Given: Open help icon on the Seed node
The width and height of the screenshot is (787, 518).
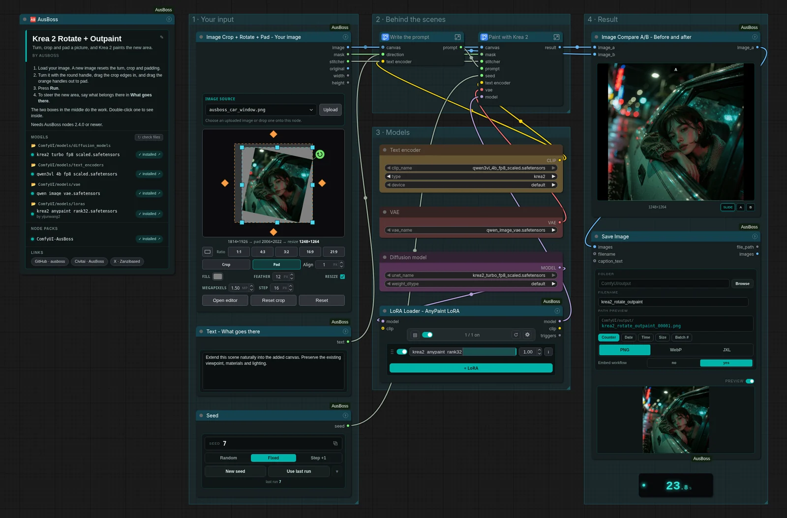Looking at the screenshot, I should pyautogui.click(x=345, y=416).
